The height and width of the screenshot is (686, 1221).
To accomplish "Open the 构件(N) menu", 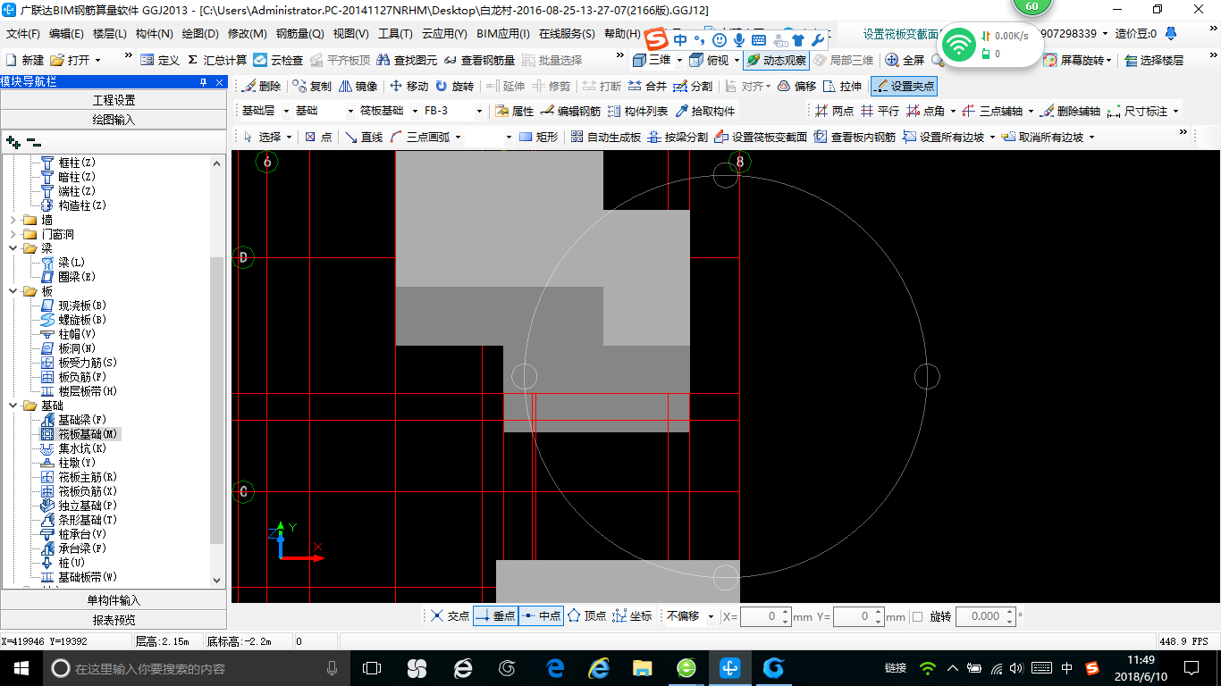I will tap(154, 34).
